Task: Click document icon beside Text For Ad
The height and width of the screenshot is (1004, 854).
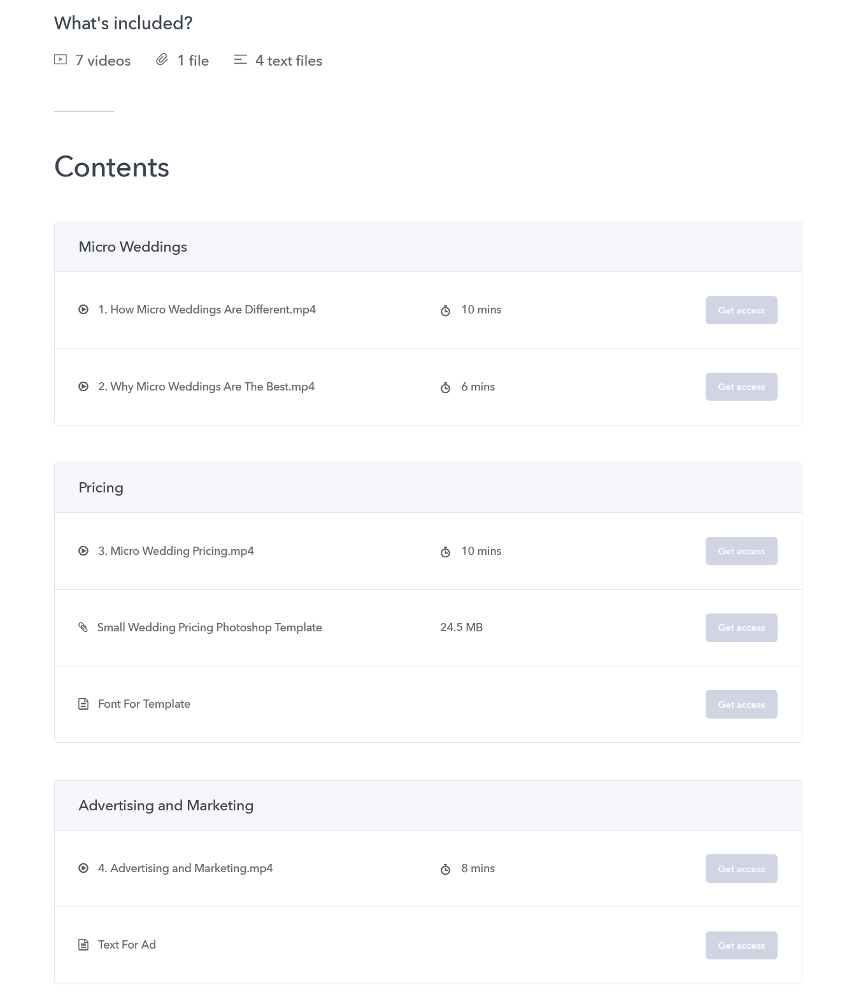Action: pyautogui.click(x=83, y=945)
